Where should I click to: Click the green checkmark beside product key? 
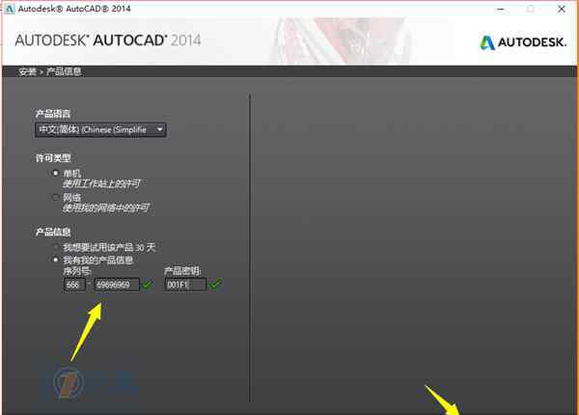[x=215, y=285]
